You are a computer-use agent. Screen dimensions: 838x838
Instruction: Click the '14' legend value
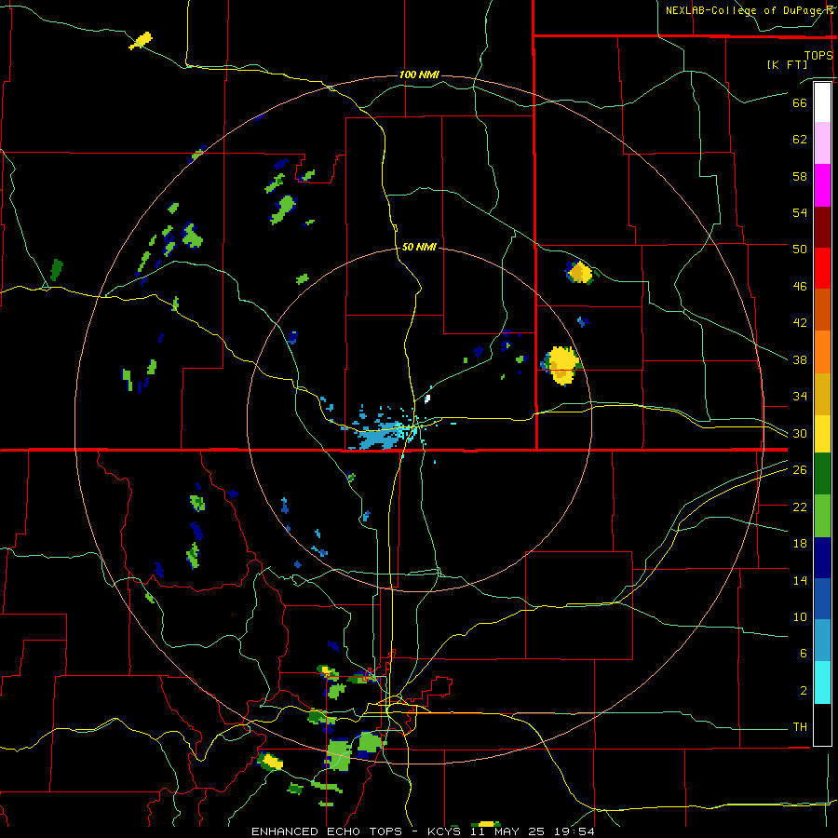800,580
